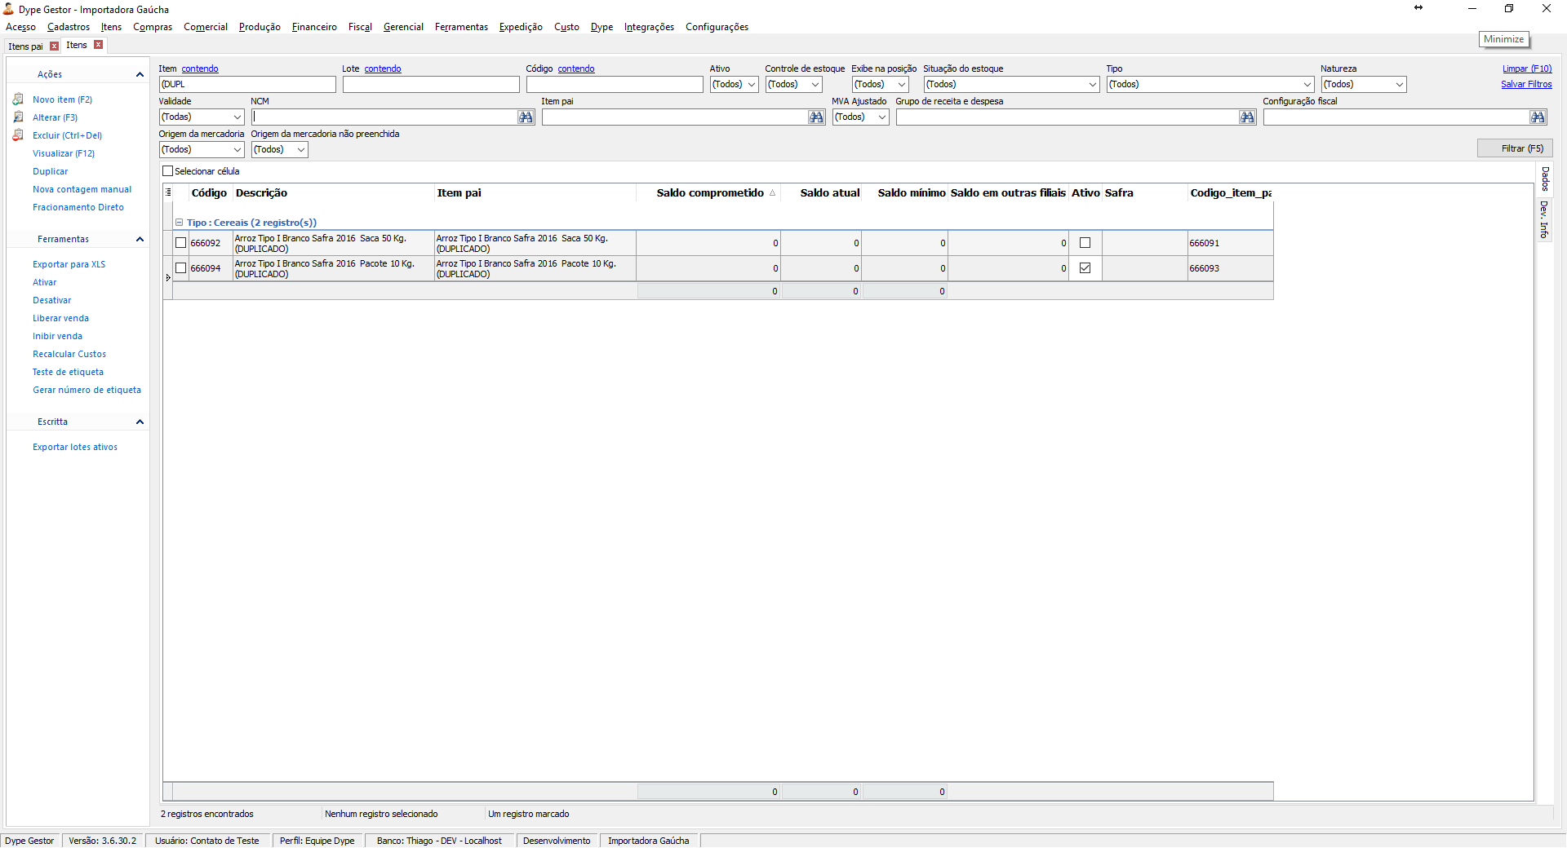Click the Excluir (Ctrl+Del) icon

click(x=18, y=135)
